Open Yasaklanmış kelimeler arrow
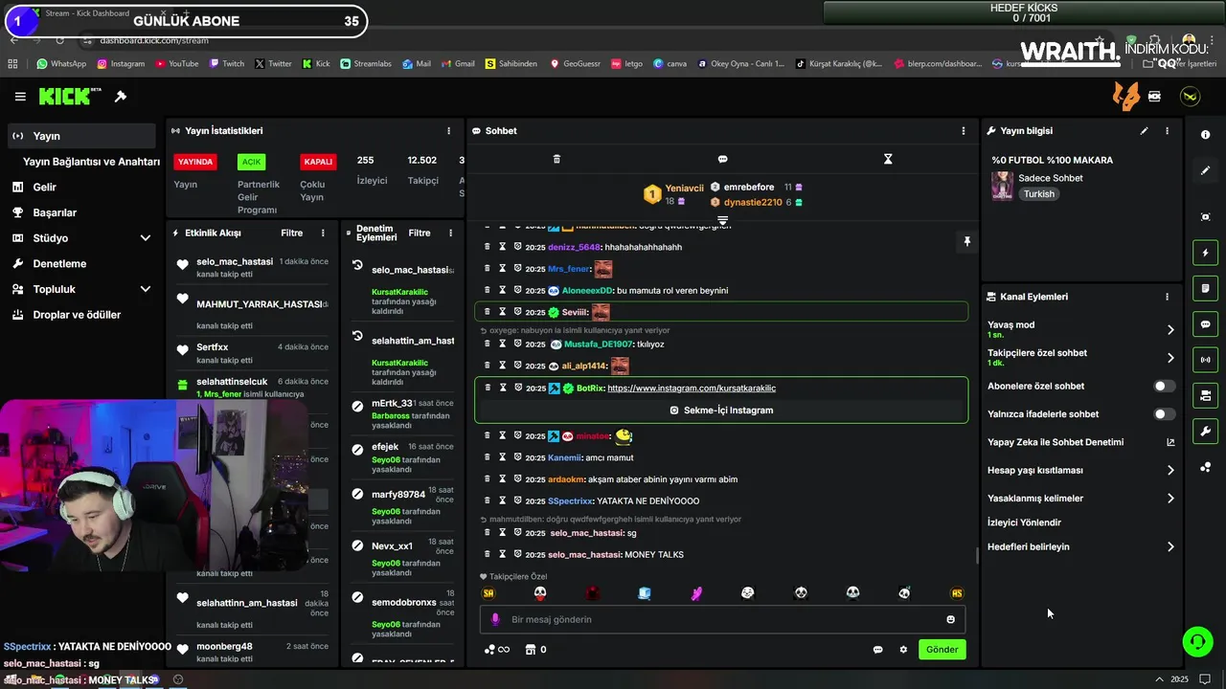This screenshot has height=689, width=1226. coord(1170,499)
